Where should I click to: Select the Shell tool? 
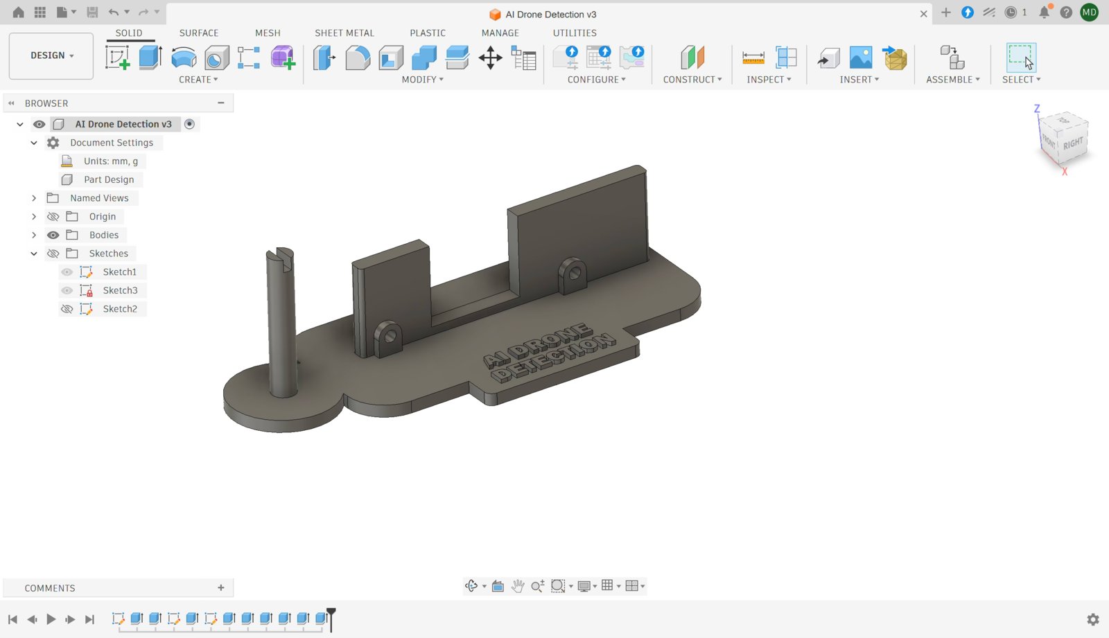[391, 57]
